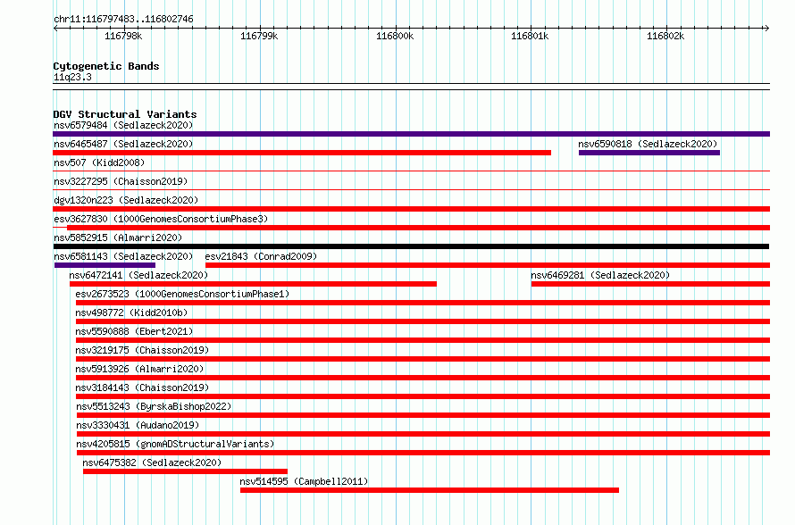Open nsv6465487 (Sedlazeck2020) variant label
This screenshot has width=795, height=525.
tap(123, 144)
